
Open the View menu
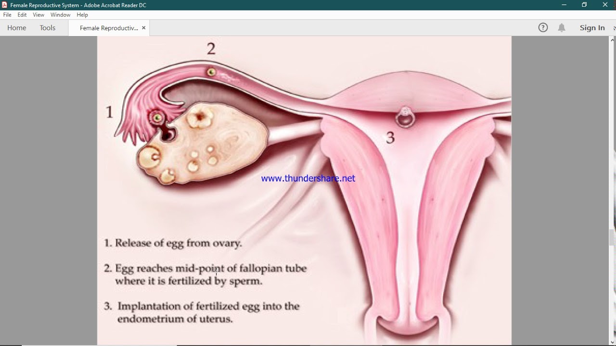[38, 15]
